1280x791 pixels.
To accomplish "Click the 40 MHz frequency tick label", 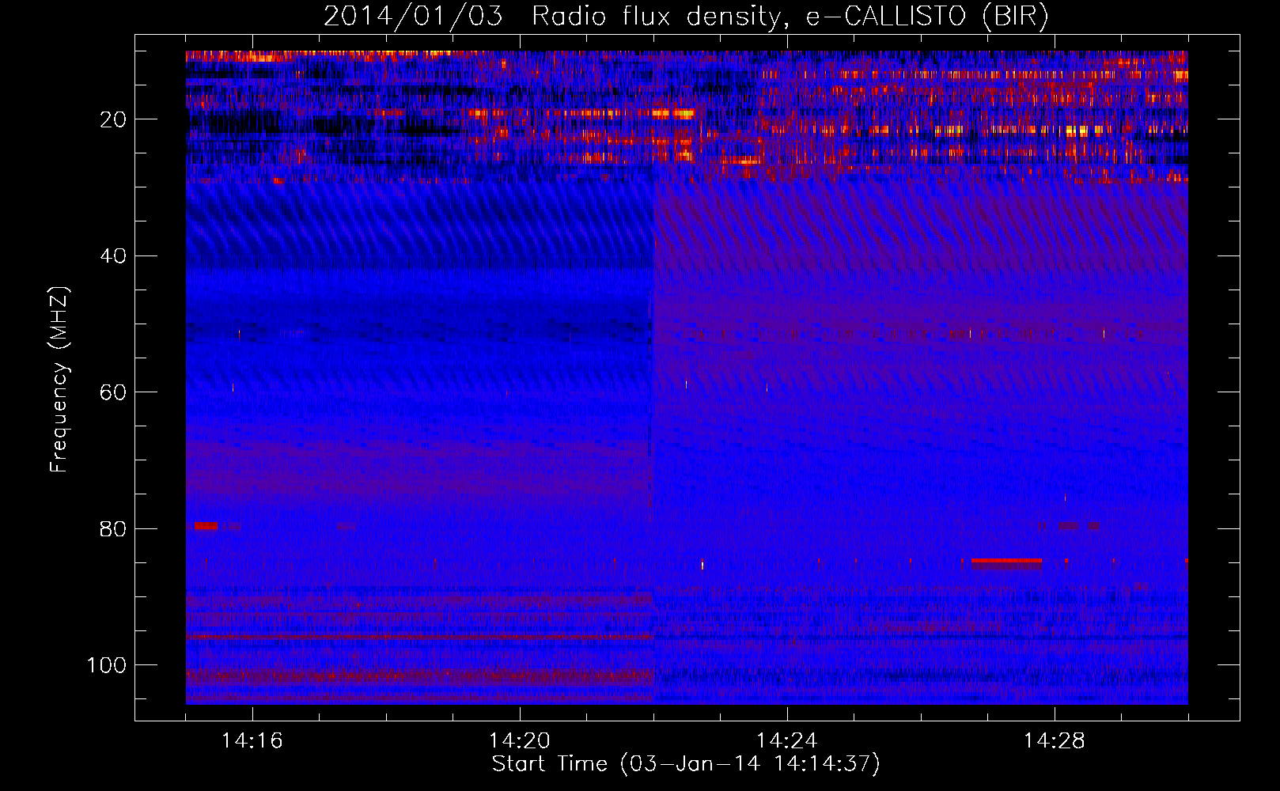I will (x=114, y=256).
